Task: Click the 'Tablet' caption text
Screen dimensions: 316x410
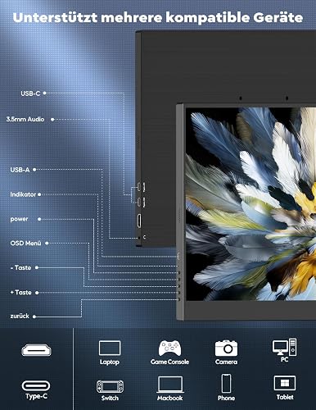Action: click(285, 397)
